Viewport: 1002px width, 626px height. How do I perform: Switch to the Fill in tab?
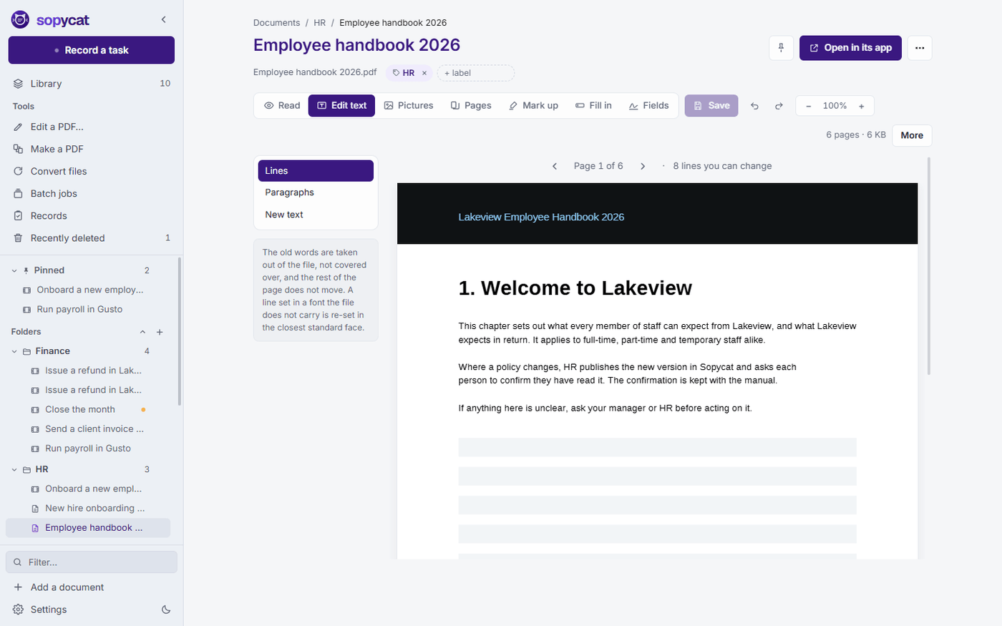[593, 106]
